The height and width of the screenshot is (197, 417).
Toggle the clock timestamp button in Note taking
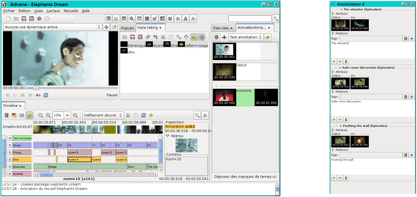[202, 37]
